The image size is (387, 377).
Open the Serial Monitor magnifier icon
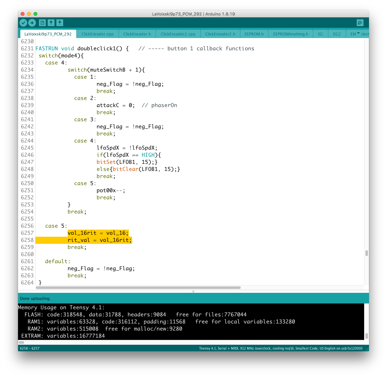360,23
